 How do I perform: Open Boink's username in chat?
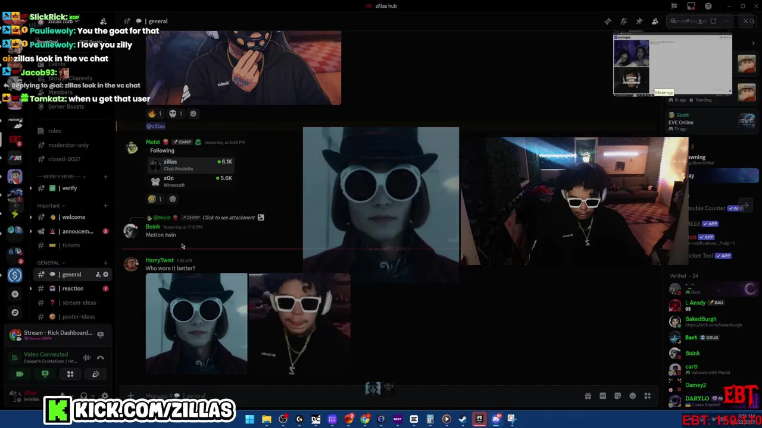(153, 226)
